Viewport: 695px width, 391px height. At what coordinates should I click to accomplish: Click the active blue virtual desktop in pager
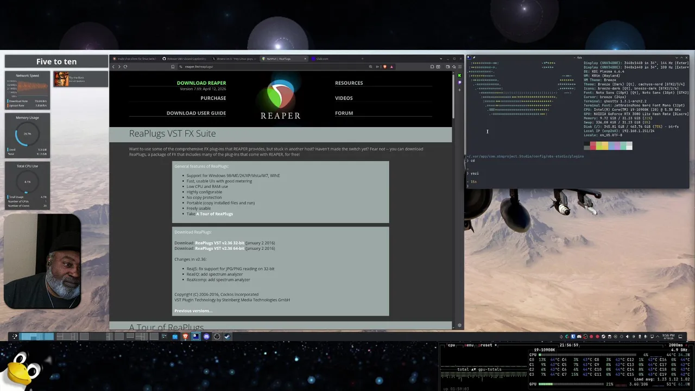click(x=37, y=336)
